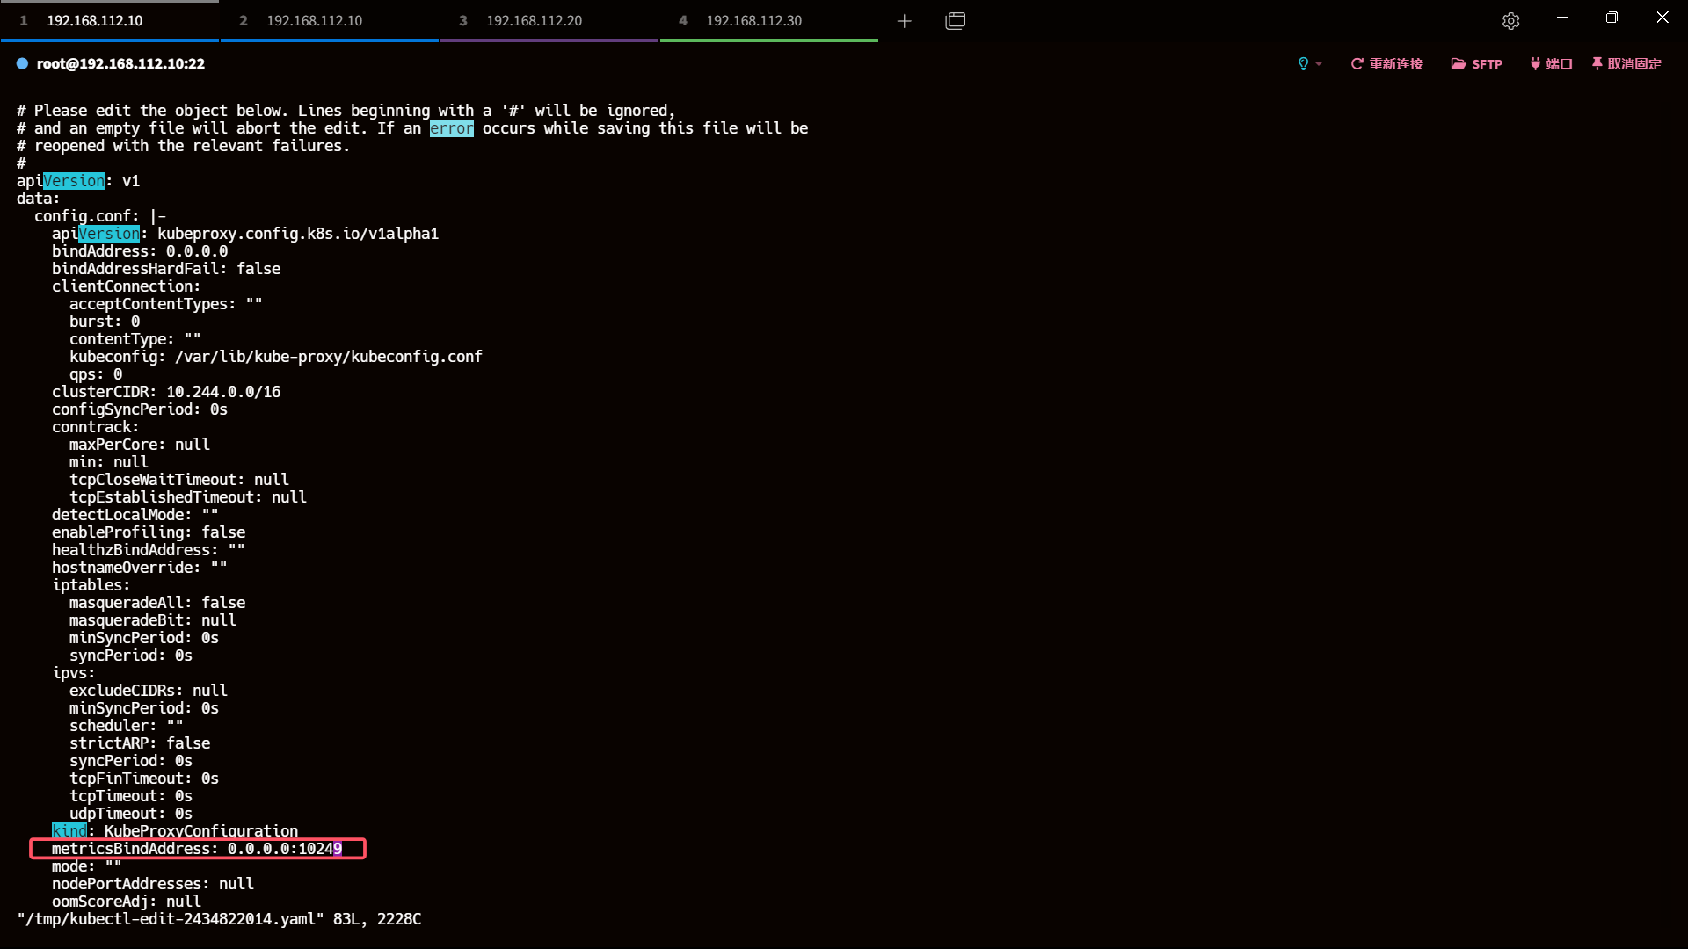Switch to tab 4 192.168.112.30

point(753,21)
